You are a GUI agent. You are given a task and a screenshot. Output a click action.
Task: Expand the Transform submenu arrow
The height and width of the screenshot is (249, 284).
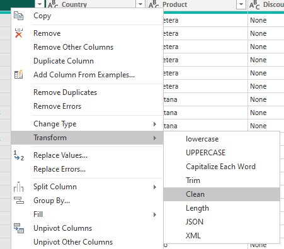155,138
